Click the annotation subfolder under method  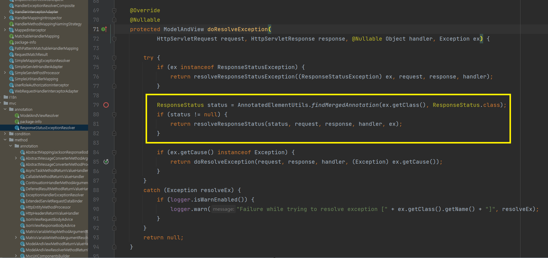point(29,146)
